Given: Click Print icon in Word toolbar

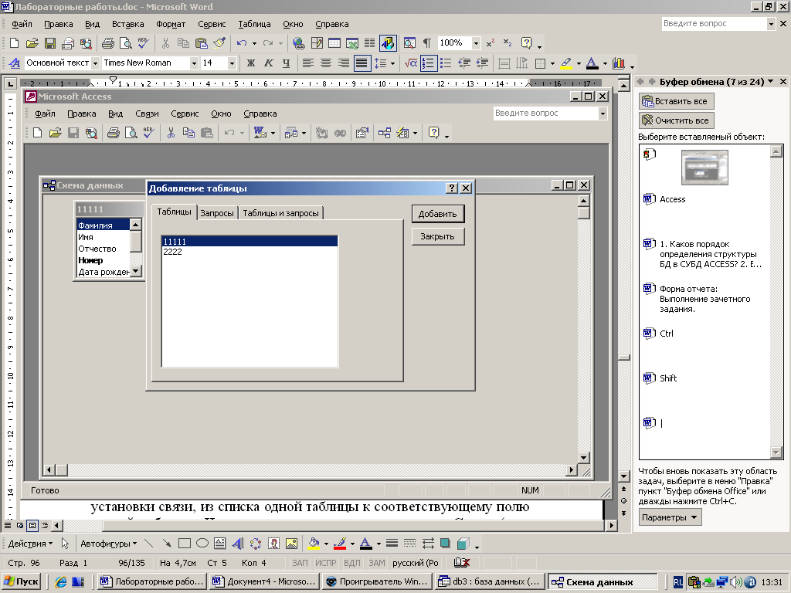Looking at the screenshot, I should coord(107,43).
